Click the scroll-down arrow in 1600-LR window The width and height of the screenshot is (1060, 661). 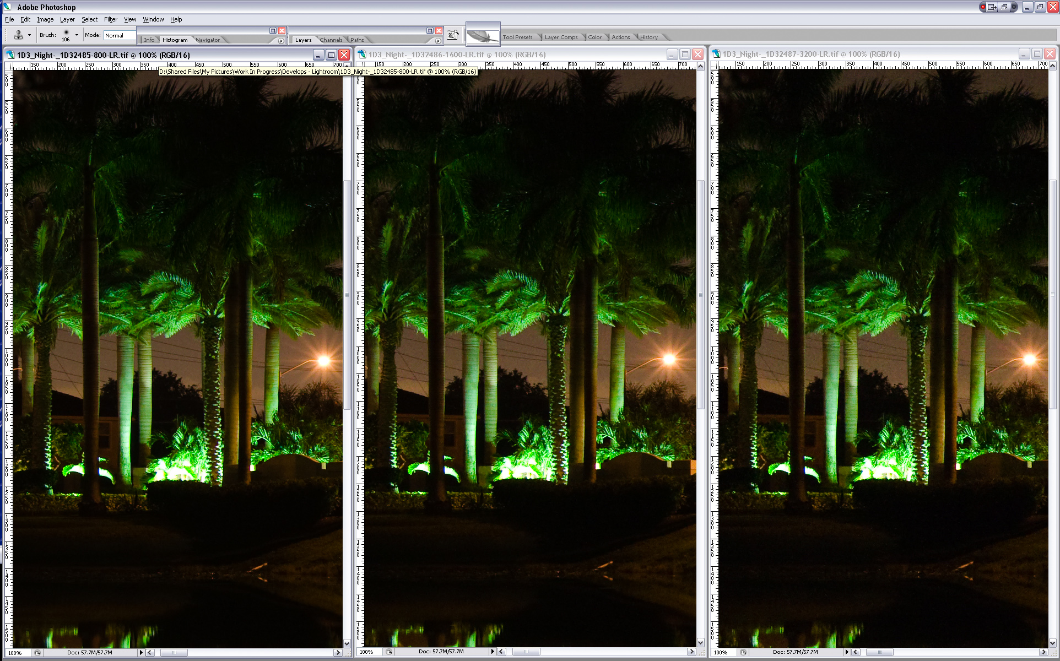pyautogui.click(x=700, y=642)
